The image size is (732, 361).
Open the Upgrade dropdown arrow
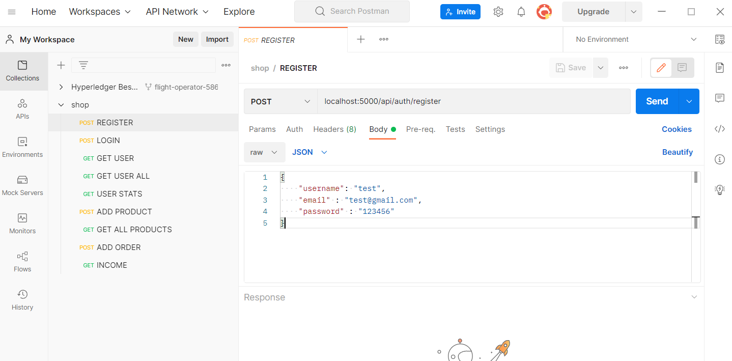tap(634, 12)
